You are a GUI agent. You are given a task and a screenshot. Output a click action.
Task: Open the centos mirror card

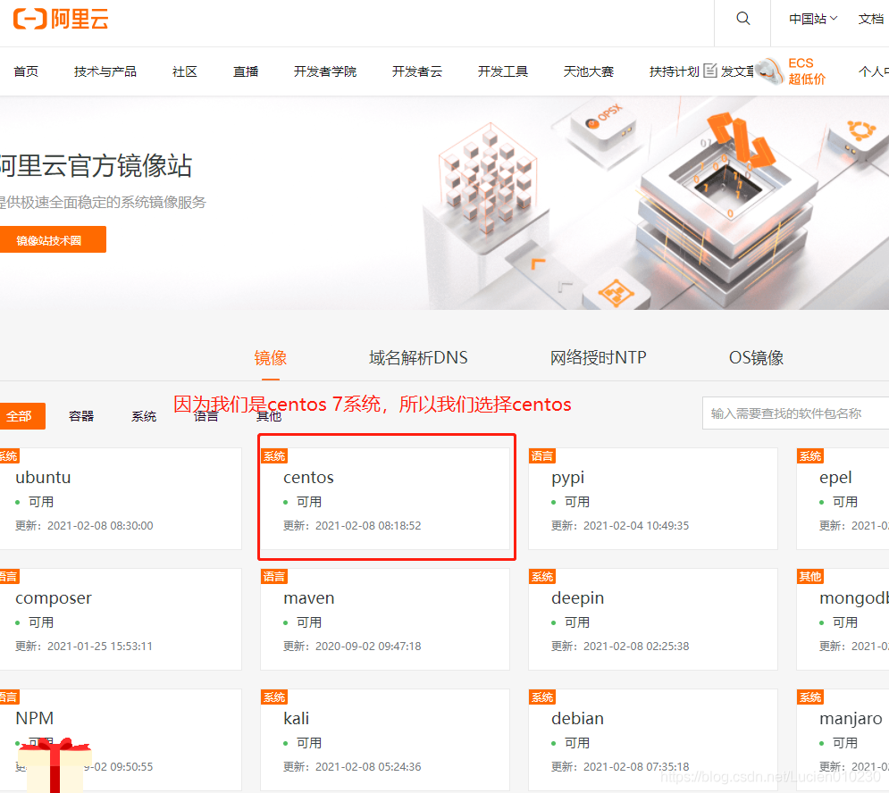[385, 499]
